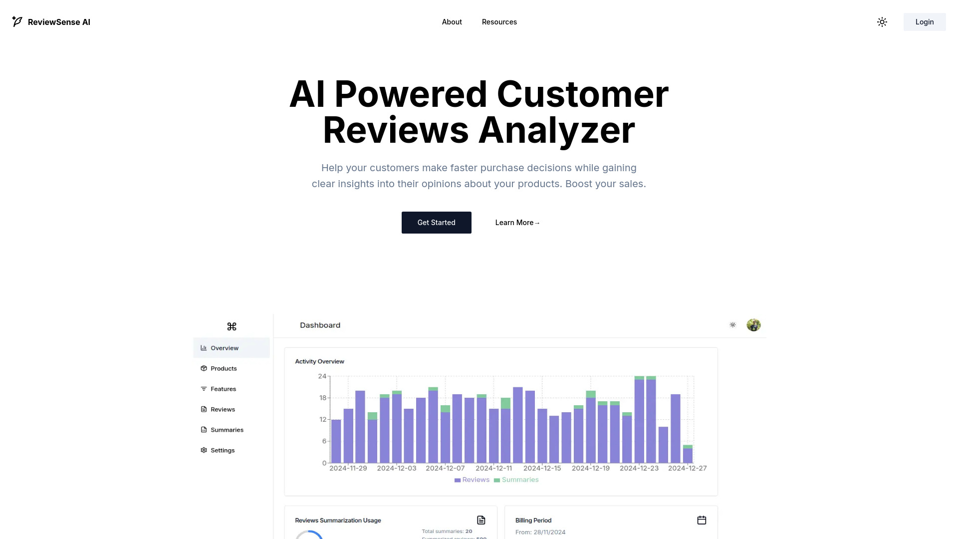Toggle the light/dark mode icon
This screenshot has height=539, width=958.
[x=882, y=22]
